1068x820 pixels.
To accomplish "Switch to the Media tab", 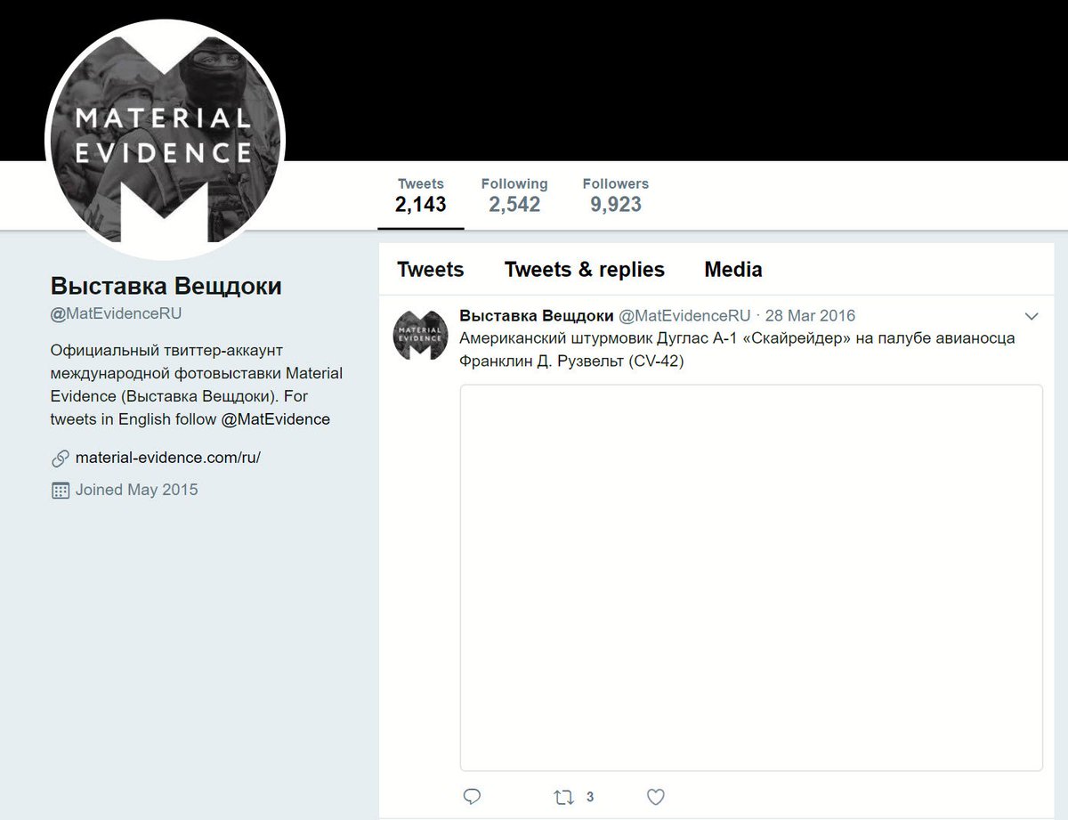I will tap(733, 270).
